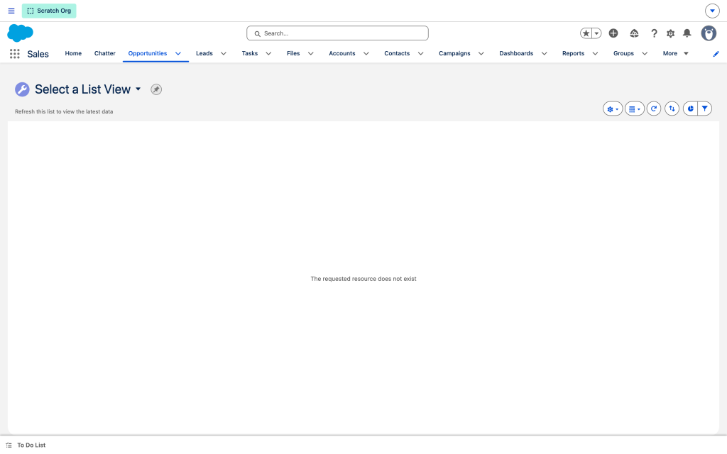727x454 pixels.
Task: Open the Help question mark
Action: click(654, 33)
